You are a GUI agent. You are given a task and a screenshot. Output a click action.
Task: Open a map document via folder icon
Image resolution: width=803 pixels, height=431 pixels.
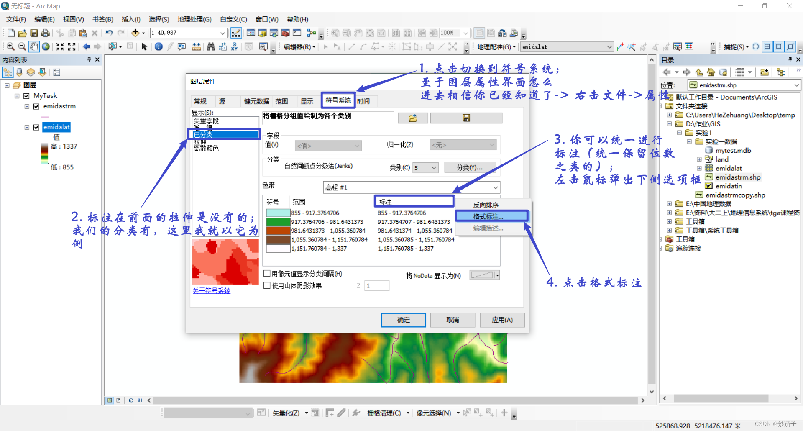pos(23,33)
